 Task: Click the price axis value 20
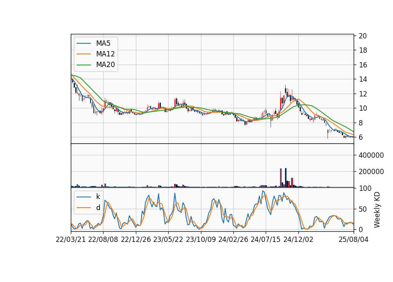pos(363,36)
